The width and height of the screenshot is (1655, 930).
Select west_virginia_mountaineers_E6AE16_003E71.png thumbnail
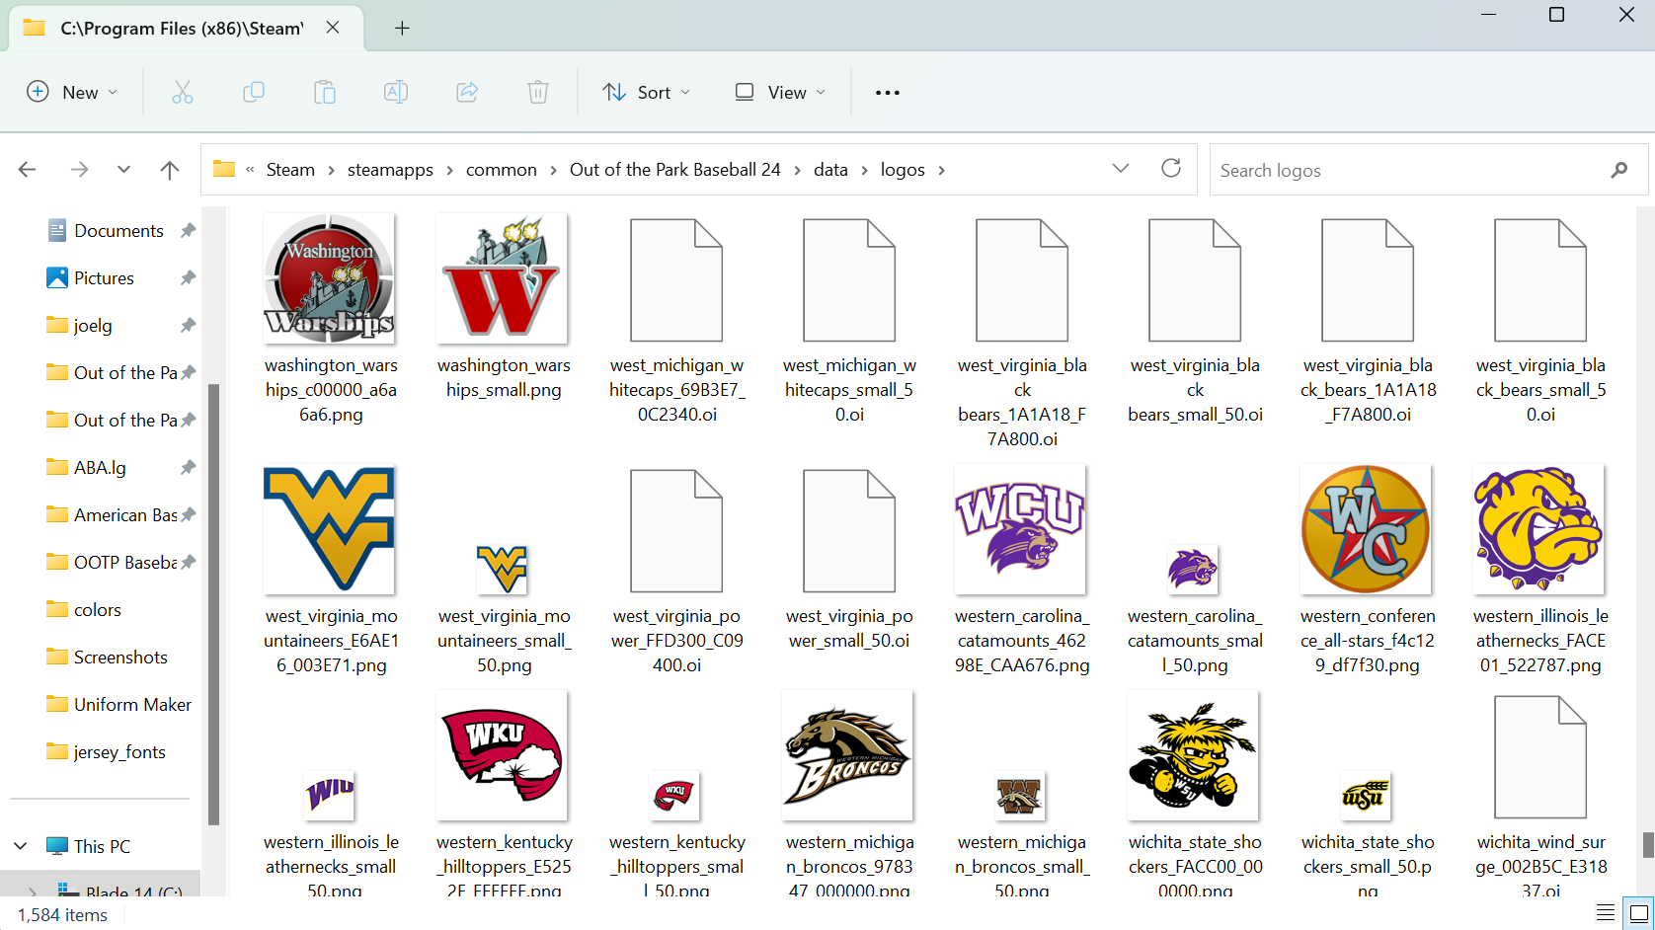[330, 529]
